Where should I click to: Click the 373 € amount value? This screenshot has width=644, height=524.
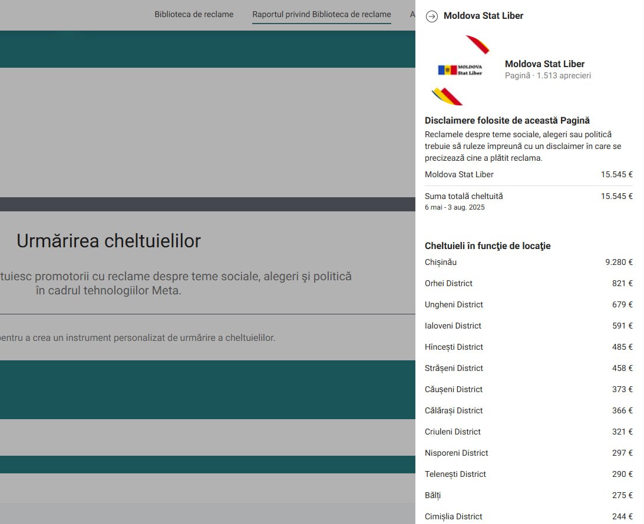click(x=622, y=389)
